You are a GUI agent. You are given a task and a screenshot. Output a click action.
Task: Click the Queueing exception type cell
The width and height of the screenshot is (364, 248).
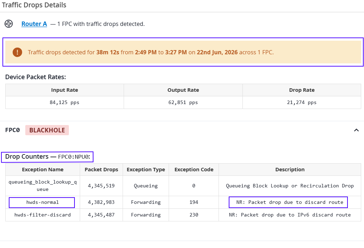click(146, 186)
